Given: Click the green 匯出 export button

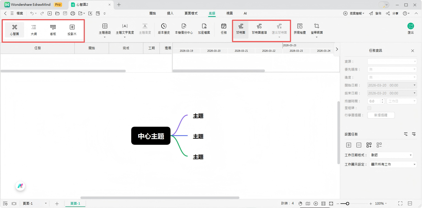Looking at the screenshot, I should pos(411,29).
